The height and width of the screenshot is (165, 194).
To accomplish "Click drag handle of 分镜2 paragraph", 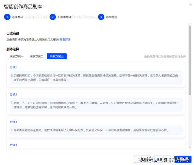I will 12,103.
